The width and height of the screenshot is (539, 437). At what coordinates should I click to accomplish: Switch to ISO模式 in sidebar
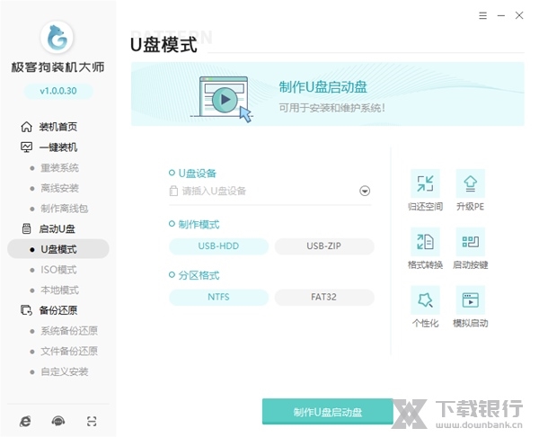click(x=58, y=270)
